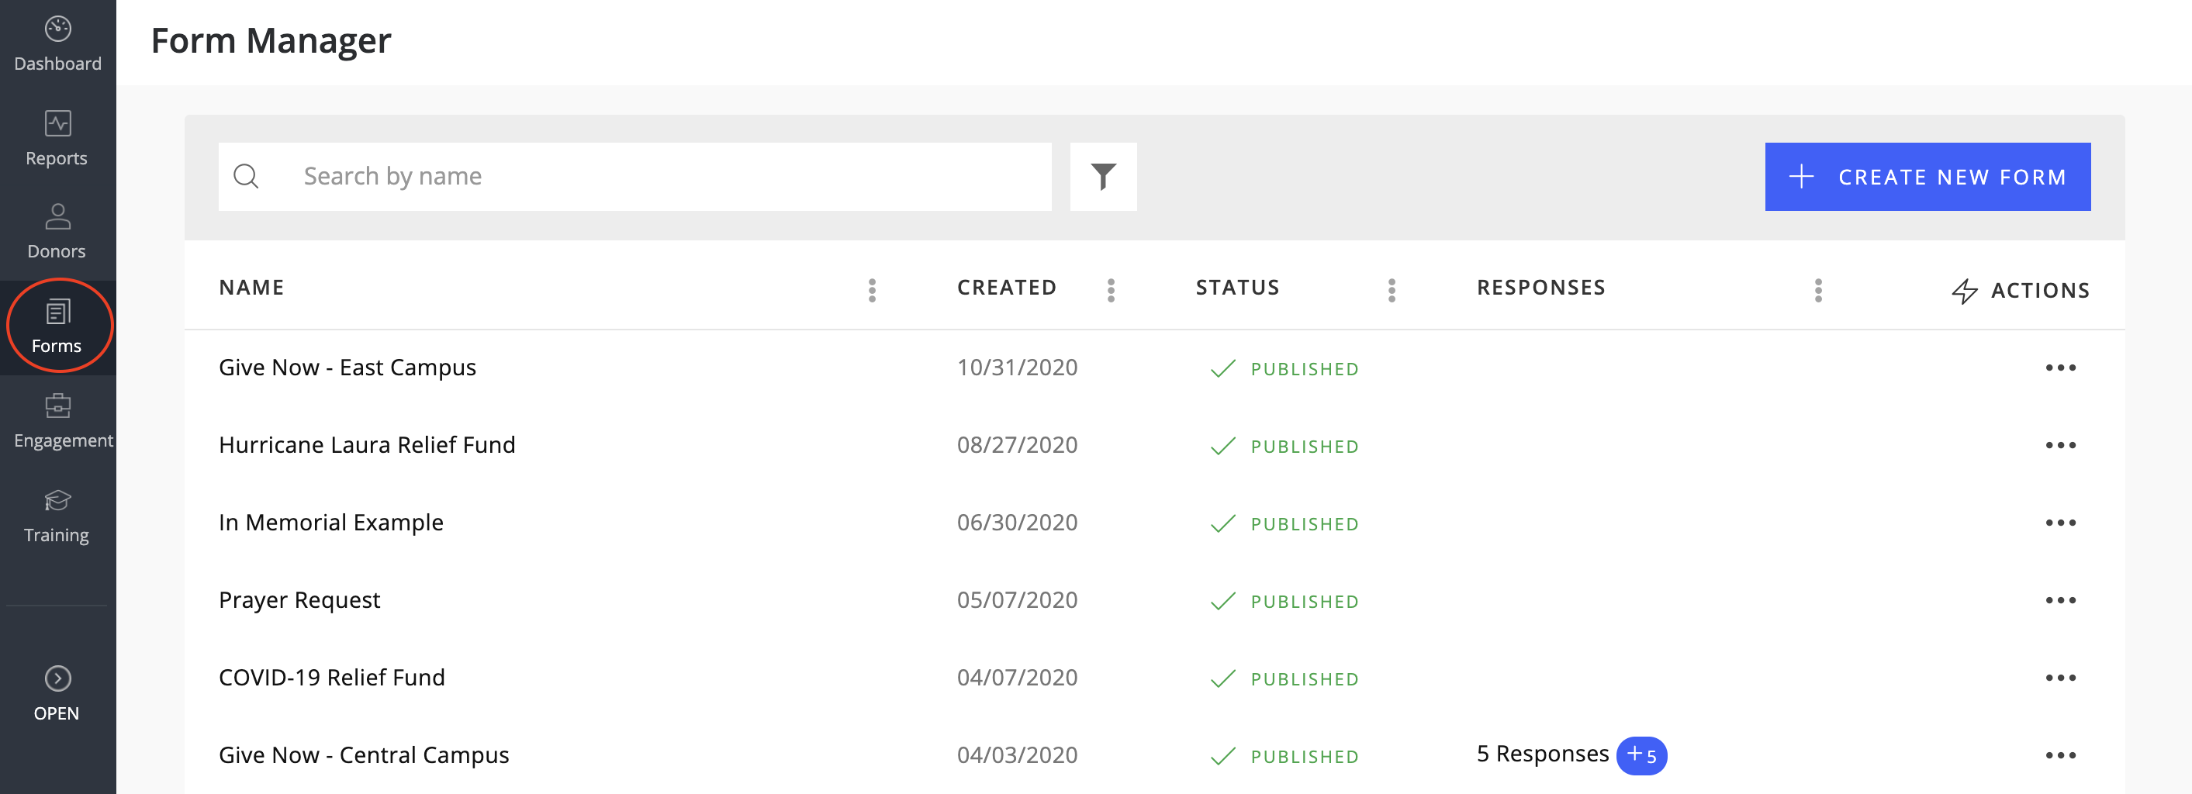This screenshot has height=794, width=2192.
Task: Open actions menu for Prayer Request
Action: pyautogui.click(x=2059, y=601)
